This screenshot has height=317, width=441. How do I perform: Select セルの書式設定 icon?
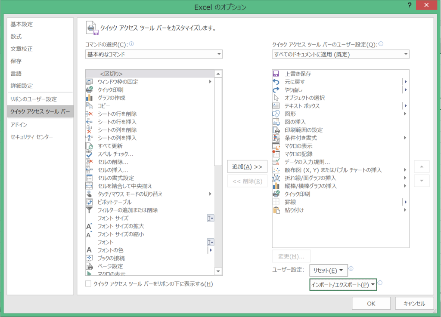click(89, 178)
